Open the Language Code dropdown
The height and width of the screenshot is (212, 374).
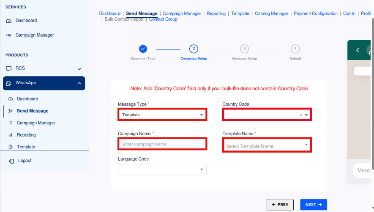162,170
